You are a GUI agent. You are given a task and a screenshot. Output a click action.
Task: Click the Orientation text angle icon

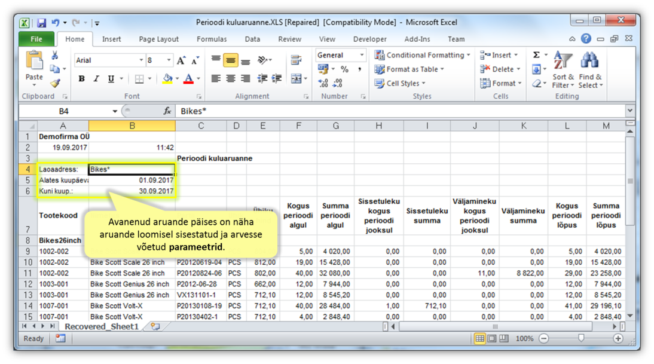pos(262,60)
